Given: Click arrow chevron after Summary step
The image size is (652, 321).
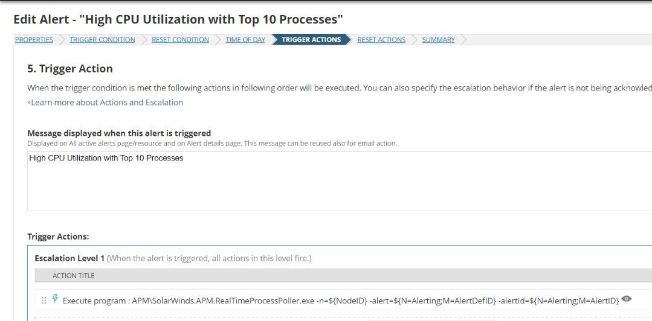Looking at the screenshot, I should (x=463, y=40).
